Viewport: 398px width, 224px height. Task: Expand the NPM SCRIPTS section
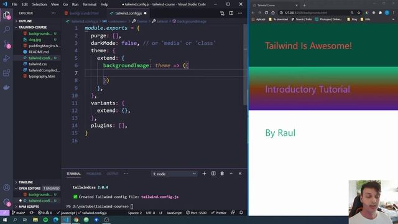coord(29,207)
